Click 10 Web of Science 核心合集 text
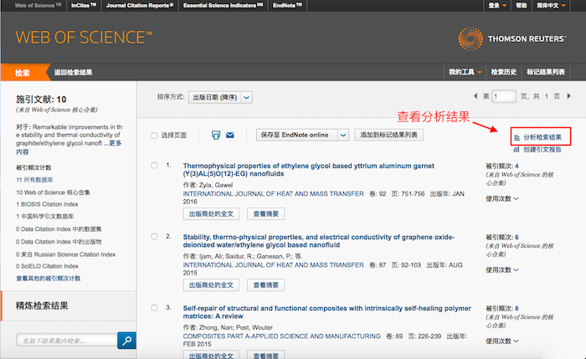The image size is (586, 359). [x=53, y=192]
